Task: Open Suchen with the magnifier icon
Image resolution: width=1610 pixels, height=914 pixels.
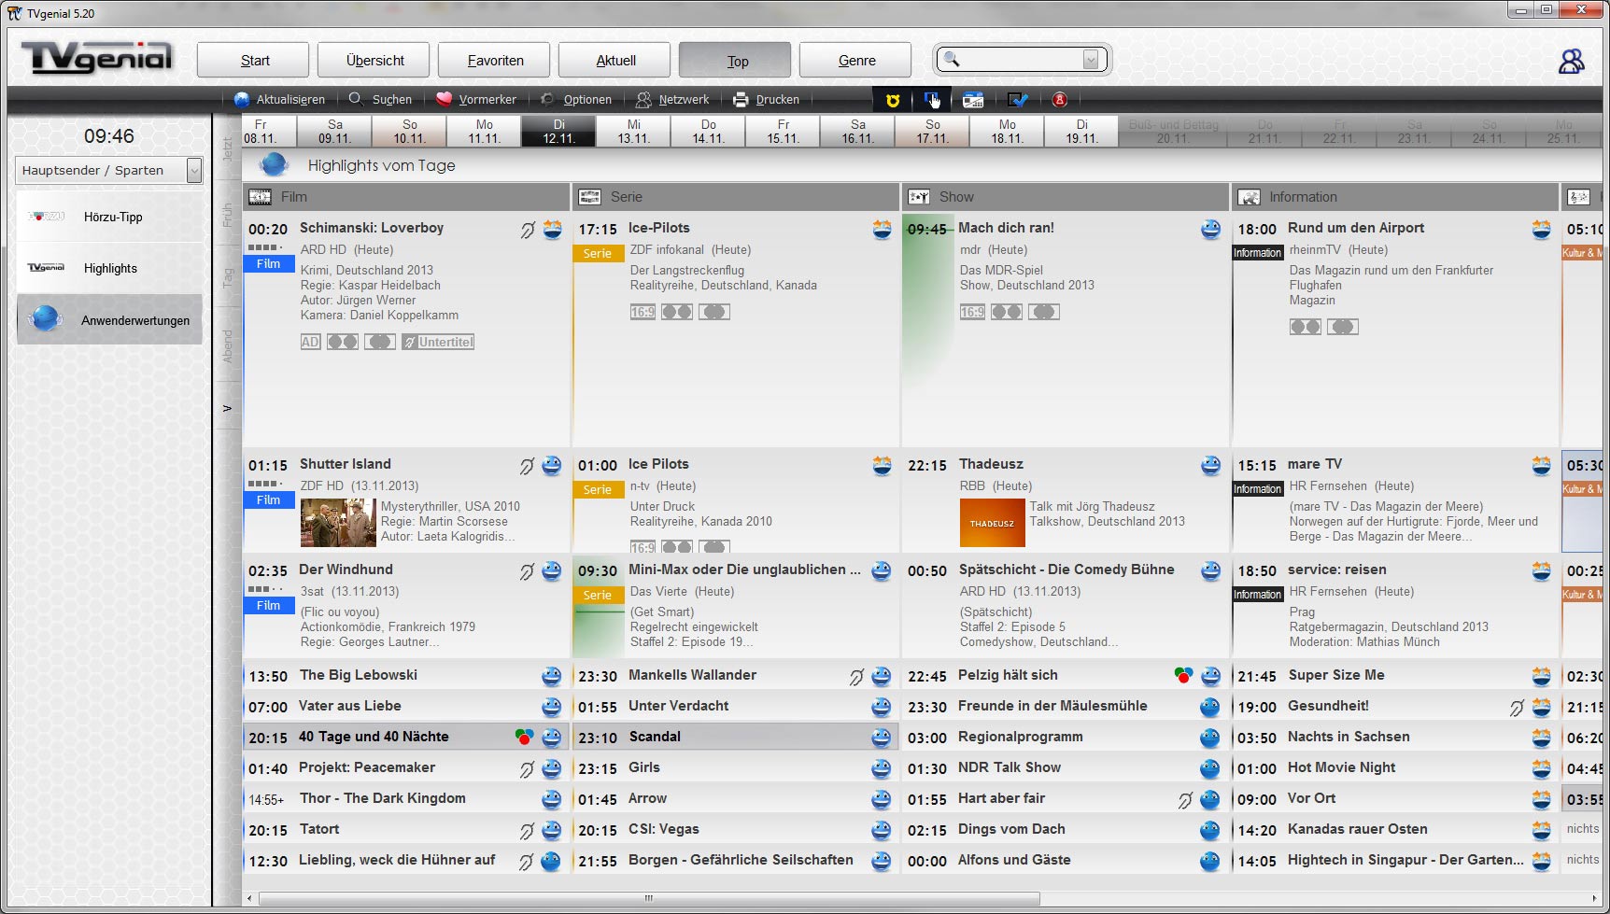Action: (356, 99)
